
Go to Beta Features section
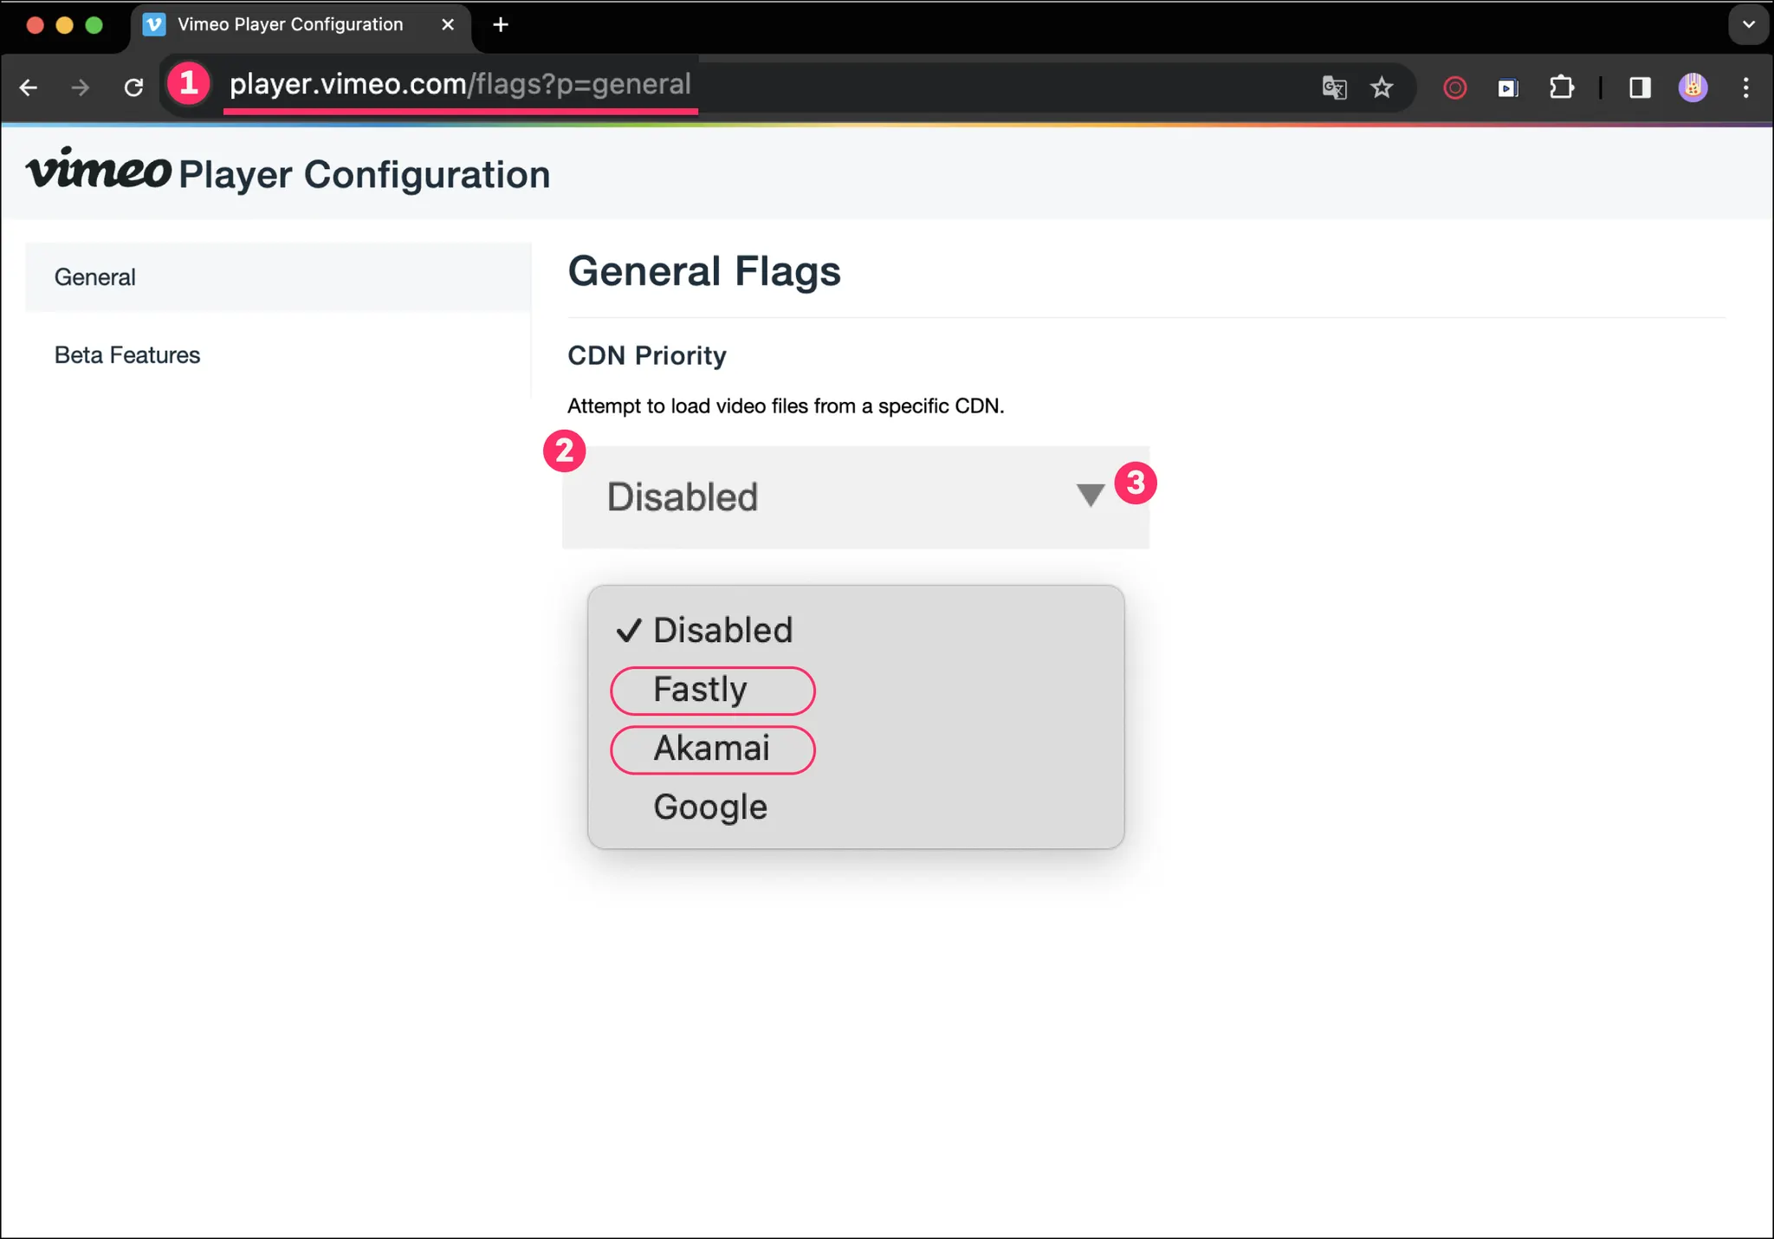(x=127, y=355)
